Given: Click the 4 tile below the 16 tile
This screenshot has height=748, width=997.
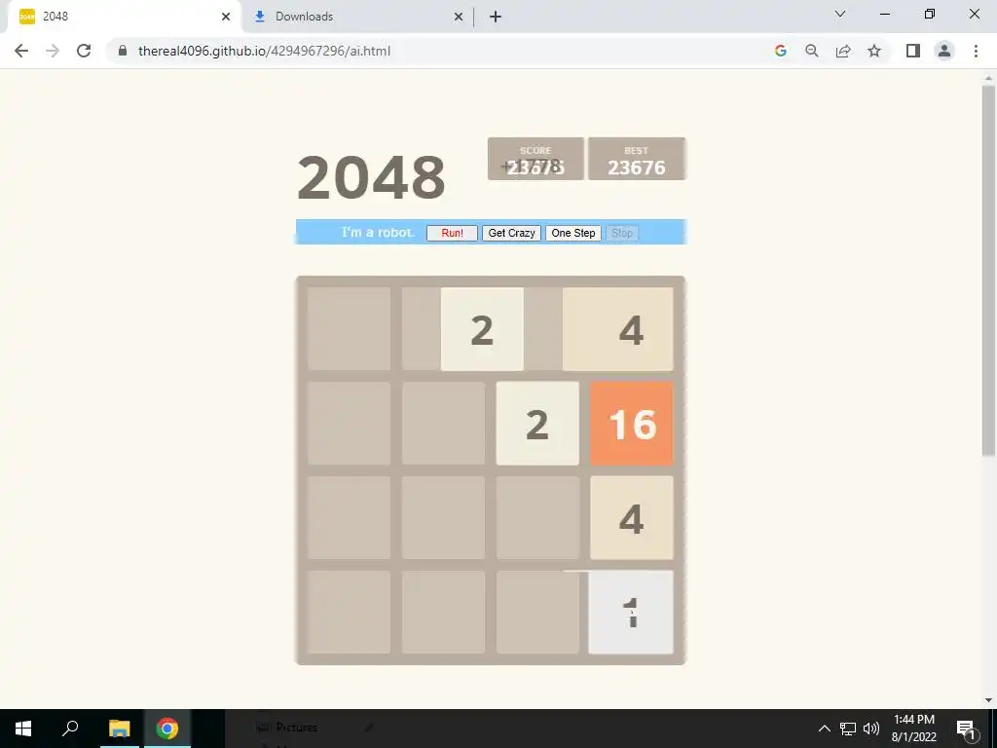Looking at the screenshot, I should coord(631,518).
